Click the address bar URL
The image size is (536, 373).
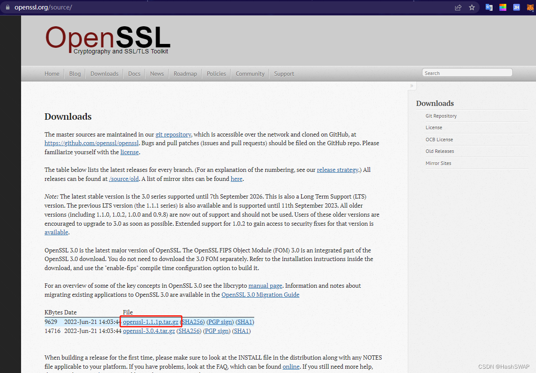43,7
